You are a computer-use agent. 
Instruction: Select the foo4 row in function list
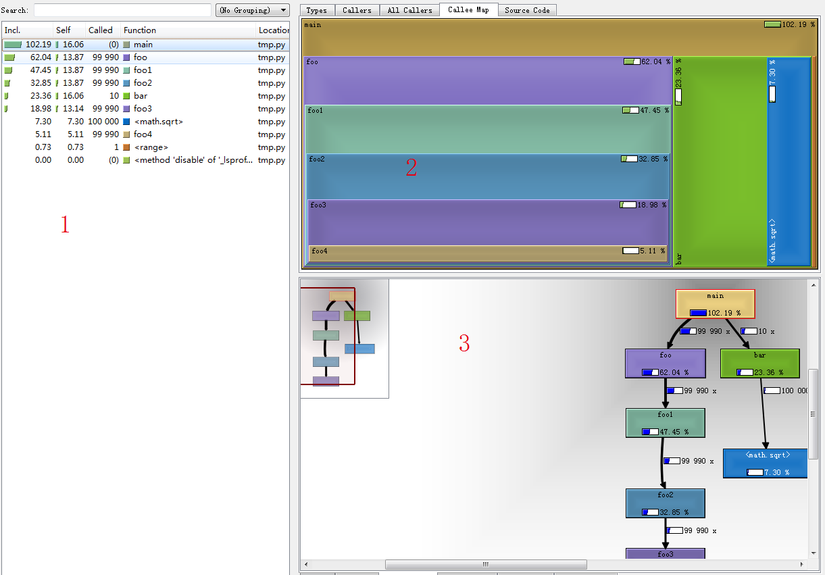pyautogui.click(x=145, y=134)
